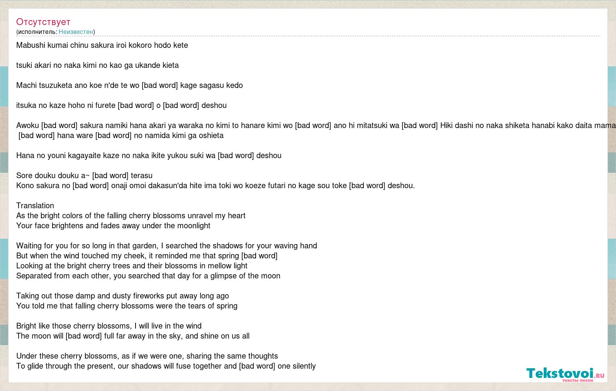Click the last line To glide through the present

tap(166, 366)
